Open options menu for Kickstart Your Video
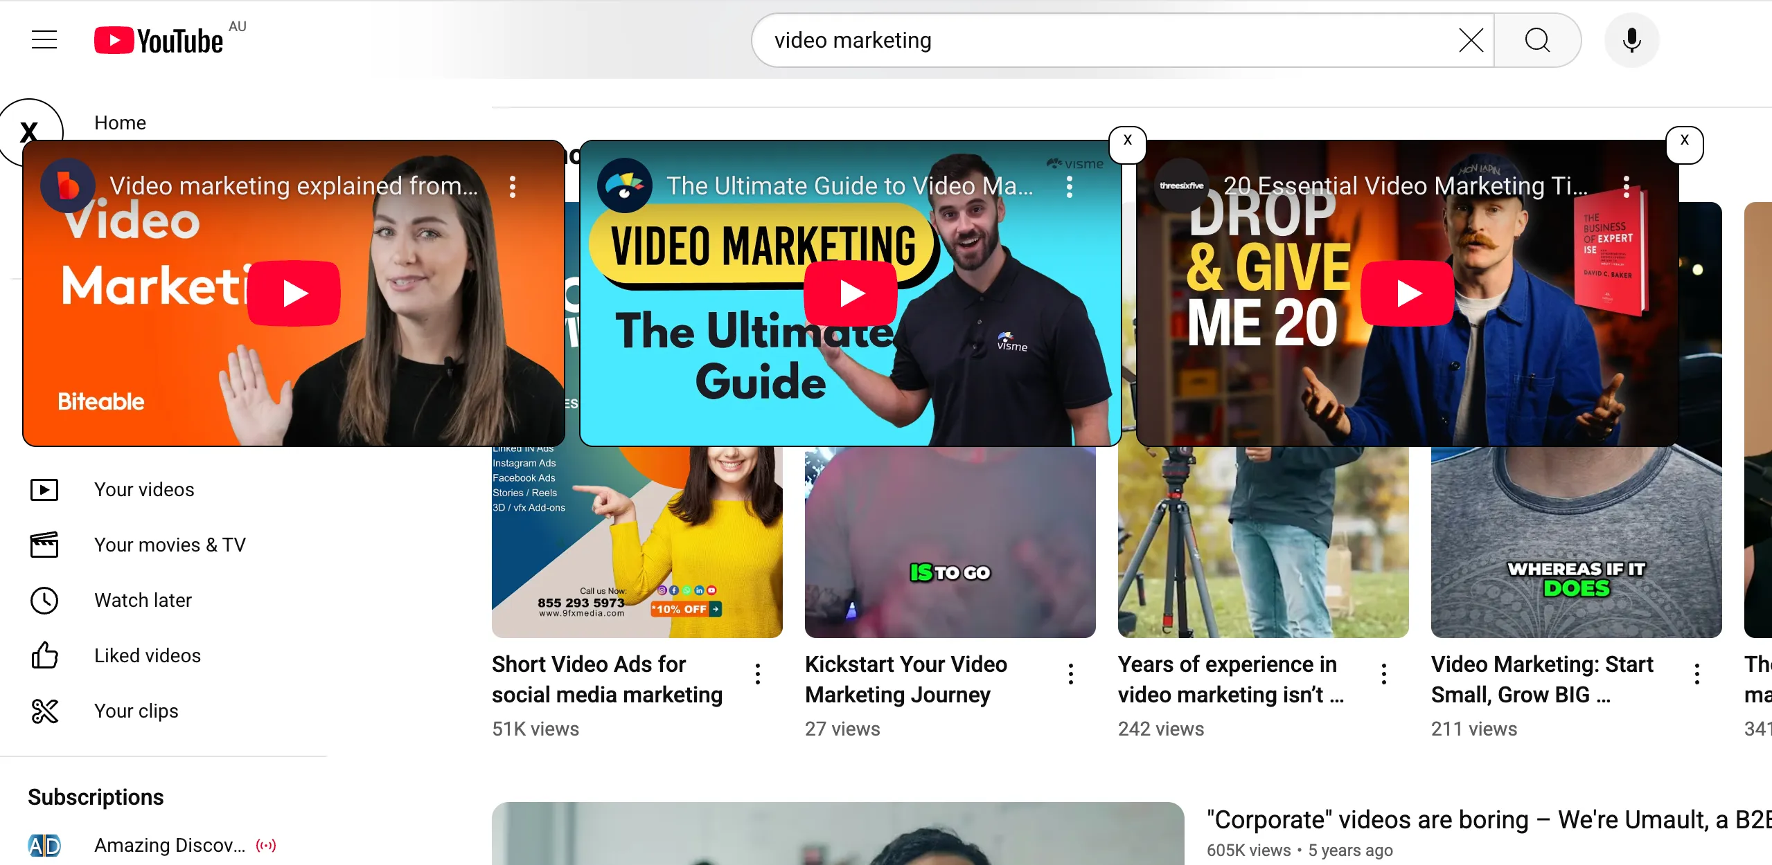This screenshot has height=865, width=1772. 1071,673
